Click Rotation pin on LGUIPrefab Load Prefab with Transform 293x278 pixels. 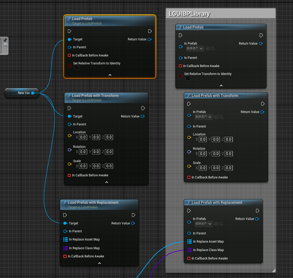(x=69, y=150)
